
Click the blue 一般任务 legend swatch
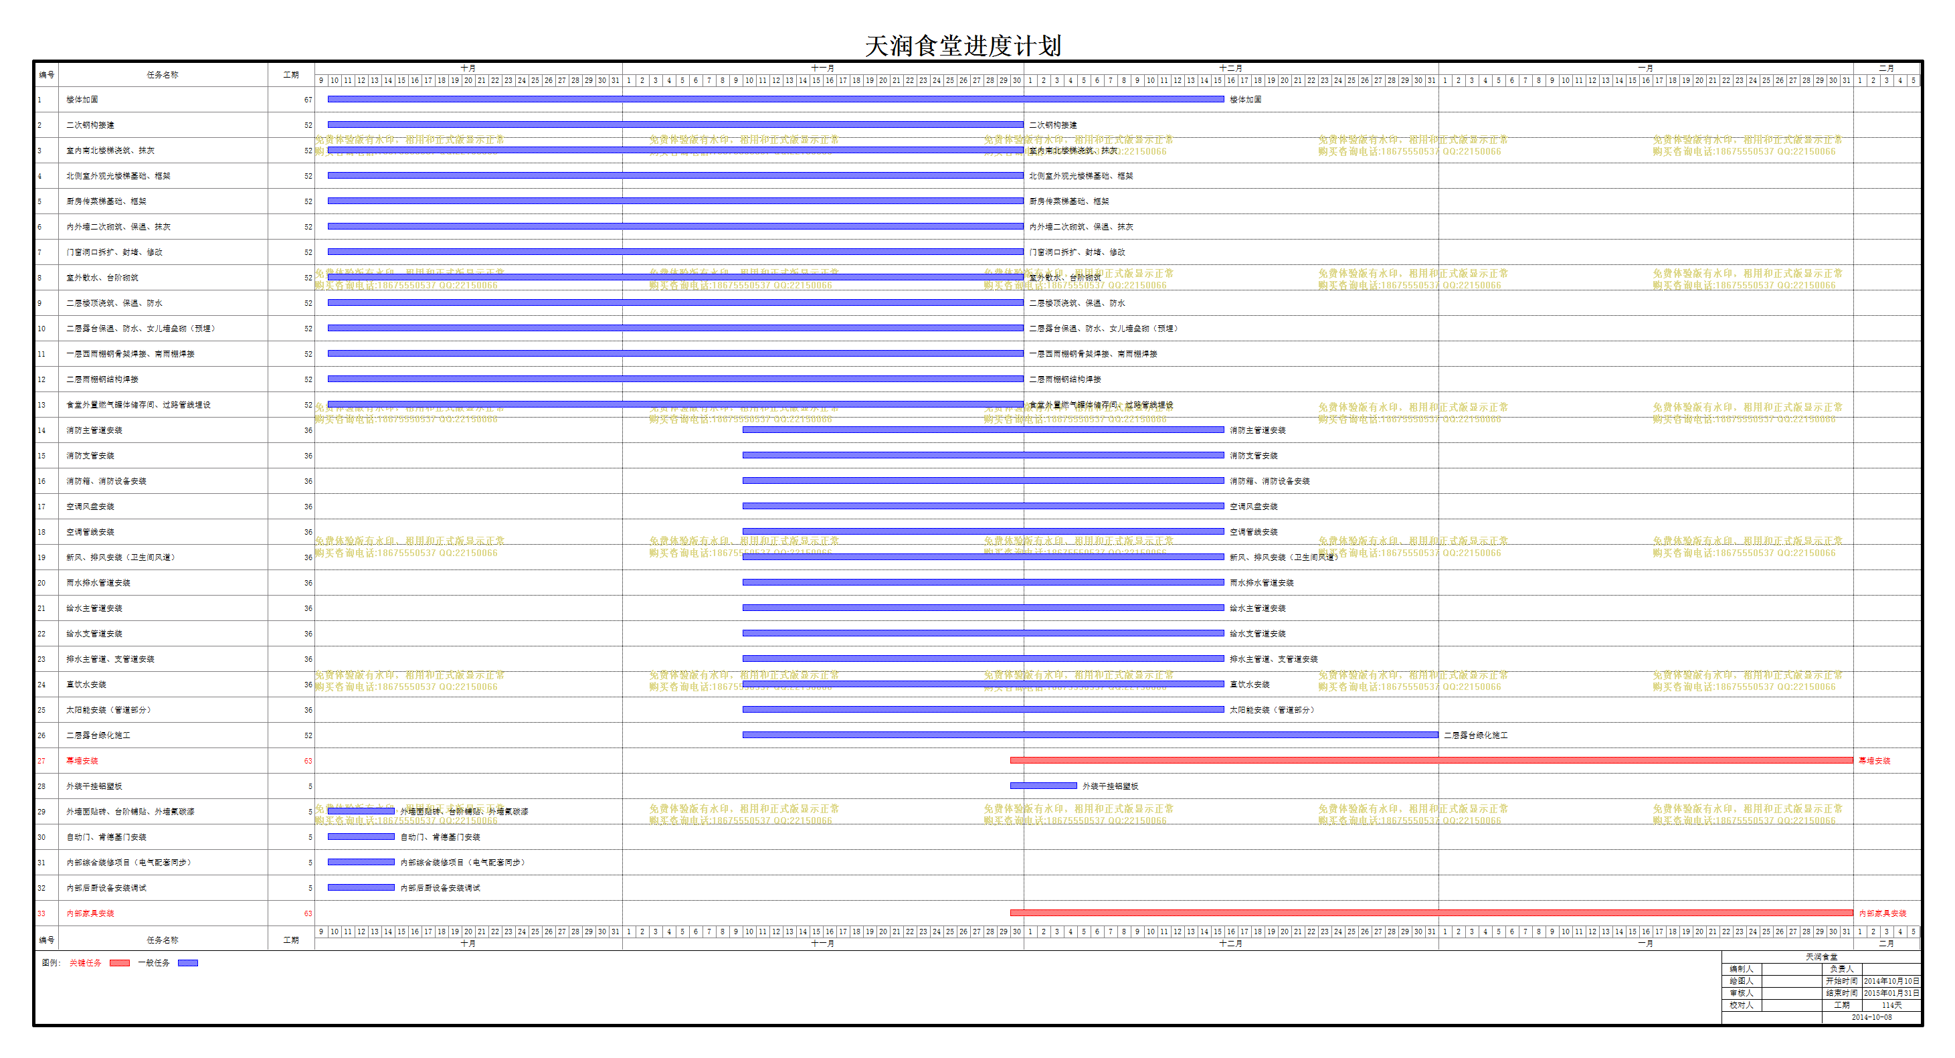187,963
